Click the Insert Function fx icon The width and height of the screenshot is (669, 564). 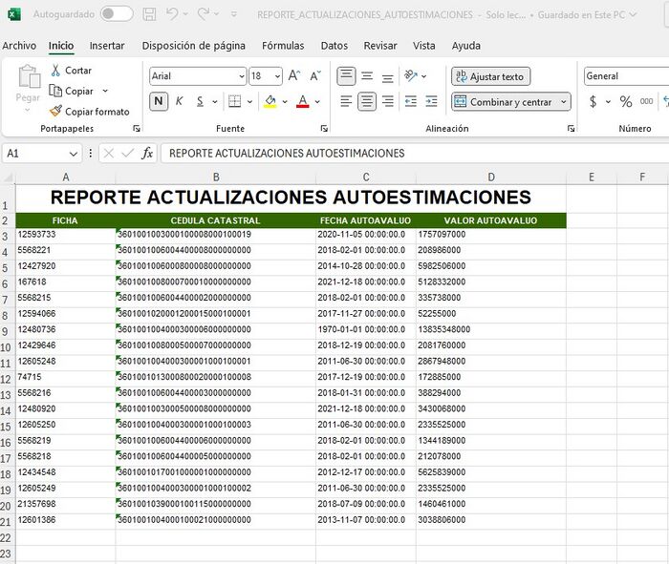(147, 154)
